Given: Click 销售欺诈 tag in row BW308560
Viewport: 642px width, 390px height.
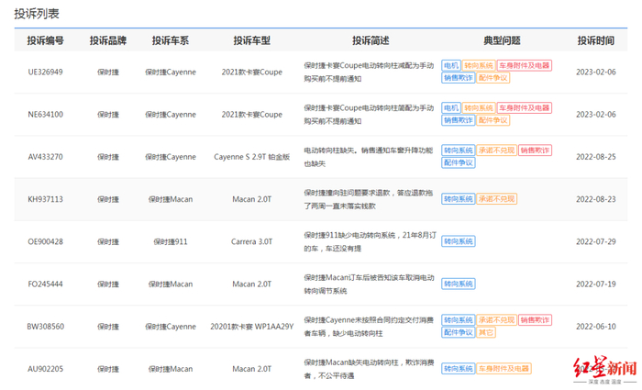Looking at the screenshot, I should click(x=535, y=320).
